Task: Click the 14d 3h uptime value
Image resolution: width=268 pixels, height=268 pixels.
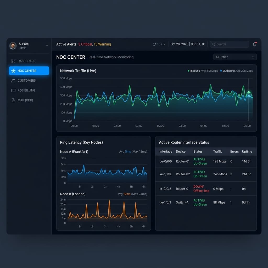Action: tap(247, 161)
